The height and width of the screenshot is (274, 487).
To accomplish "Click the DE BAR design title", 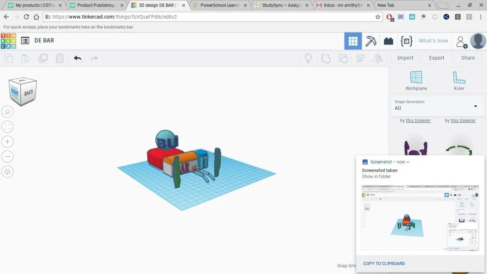I will (44, 41).
